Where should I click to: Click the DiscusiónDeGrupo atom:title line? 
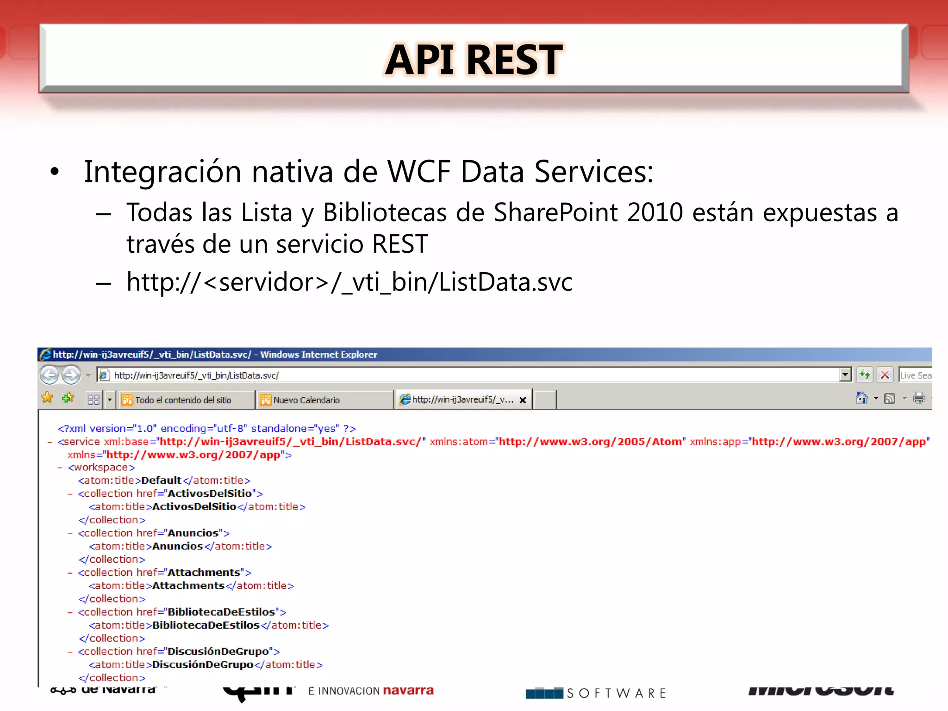coord(206,665)
